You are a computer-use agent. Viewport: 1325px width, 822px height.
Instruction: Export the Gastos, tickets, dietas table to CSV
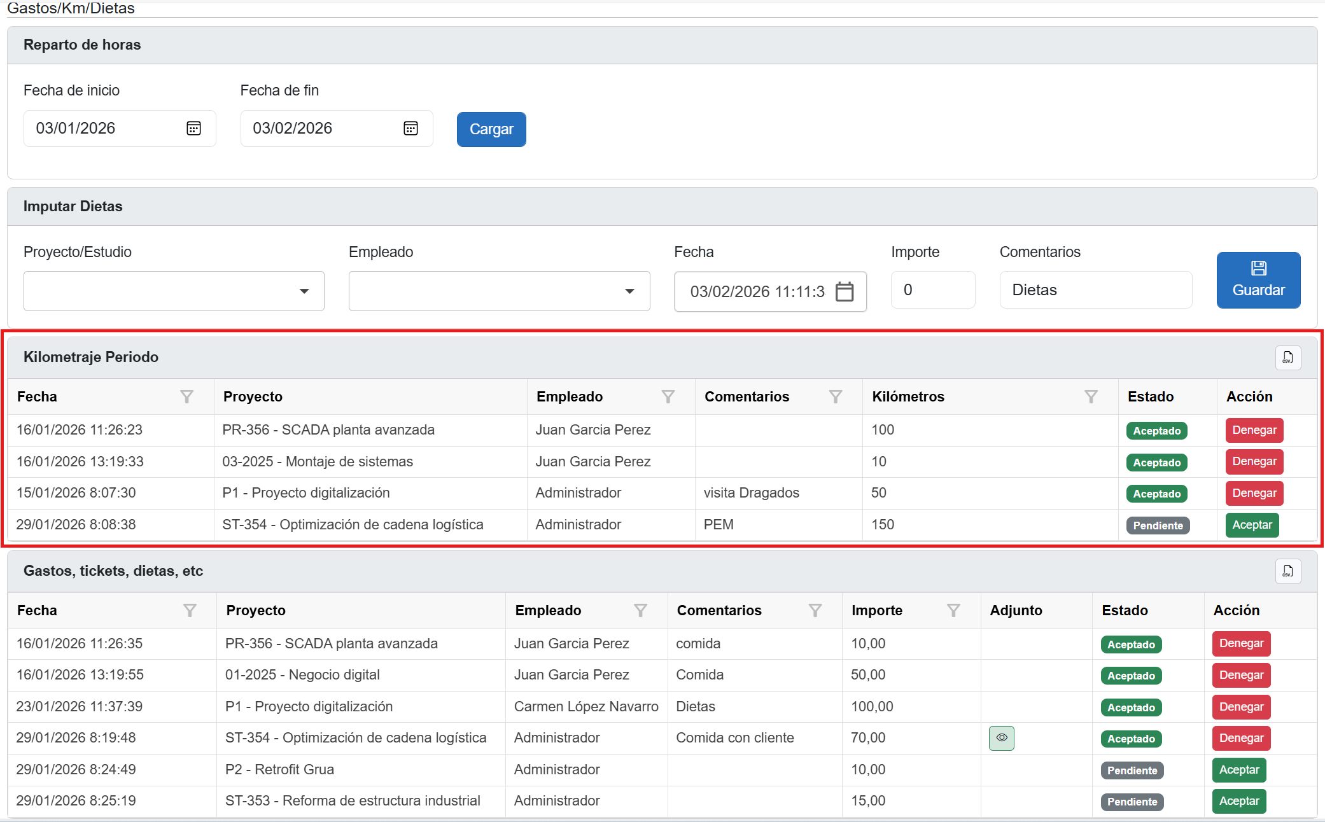pyautogui.click(x=1287, y=571)
